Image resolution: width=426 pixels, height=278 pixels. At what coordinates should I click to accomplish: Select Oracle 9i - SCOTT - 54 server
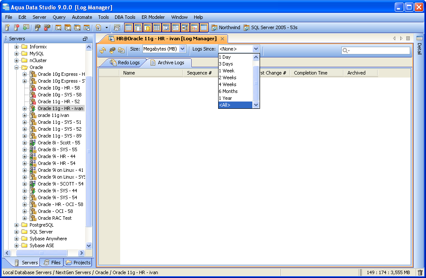coord(61,184)
